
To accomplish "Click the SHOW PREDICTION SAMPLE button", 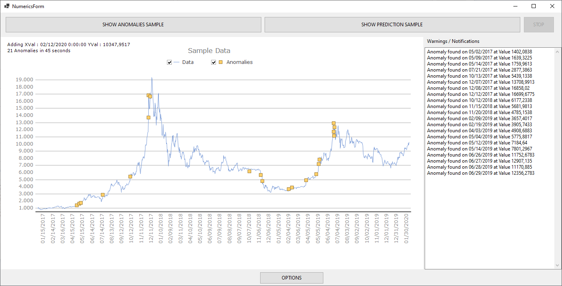I will [392, 25].
